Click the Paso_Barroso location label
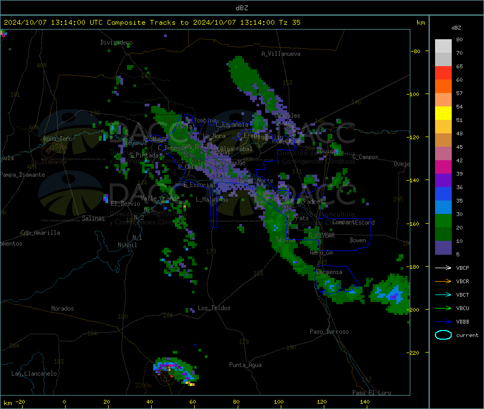The width and height of the screenshot is (484, 409). click(x=329, y=332)
